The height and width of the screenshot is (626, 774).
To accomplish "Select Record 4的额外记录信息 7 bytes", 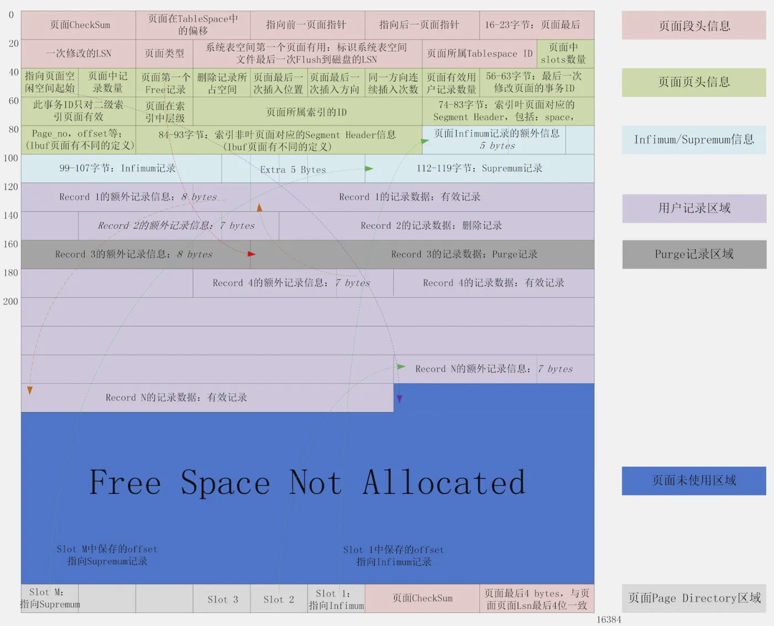I will (293, 283).
